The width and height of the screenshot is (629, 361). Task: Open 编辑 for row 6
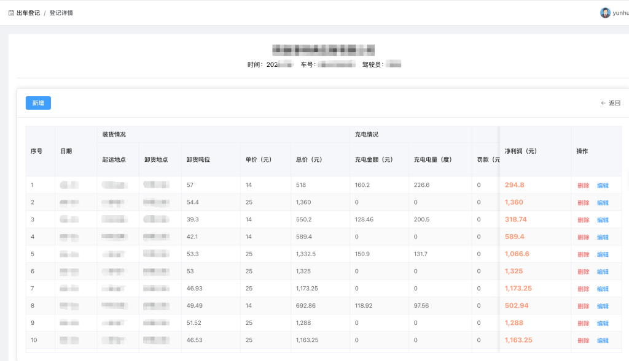603,272
